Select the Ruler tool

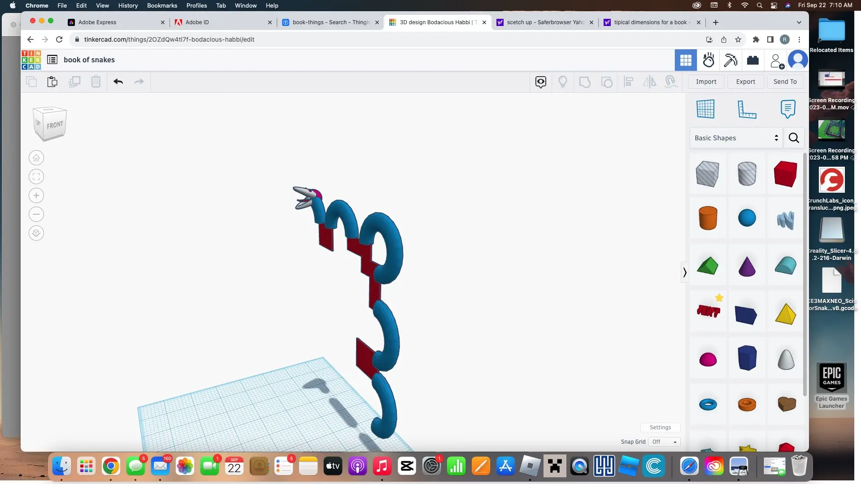(x=747, y=109)
